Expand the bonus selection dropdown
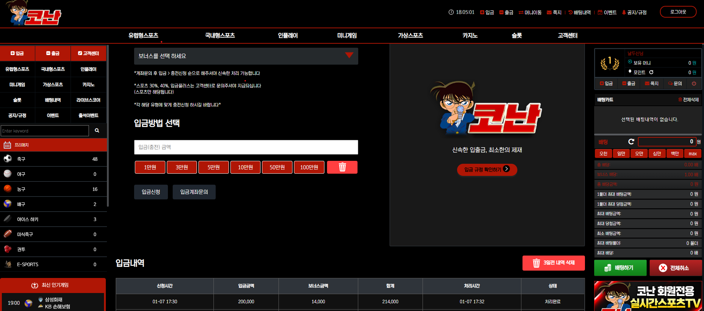The image size is (704, 311). click(246, 56)
